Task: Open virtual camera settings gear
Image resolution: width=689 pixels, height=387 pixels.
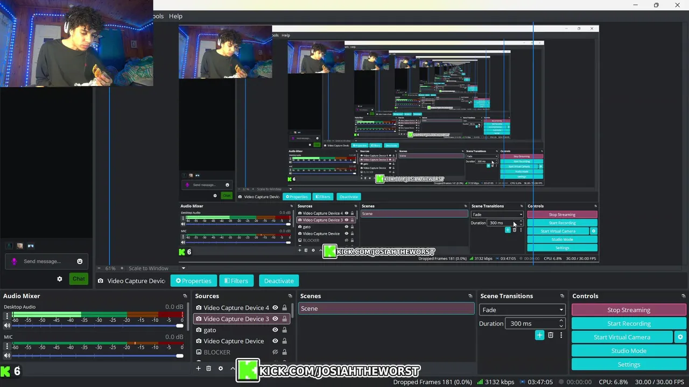Action: tap(680, 337)
